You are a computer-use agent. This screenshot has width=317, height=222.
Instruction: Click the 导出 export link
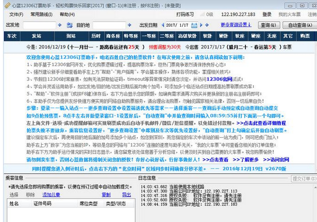click(126, 195)
